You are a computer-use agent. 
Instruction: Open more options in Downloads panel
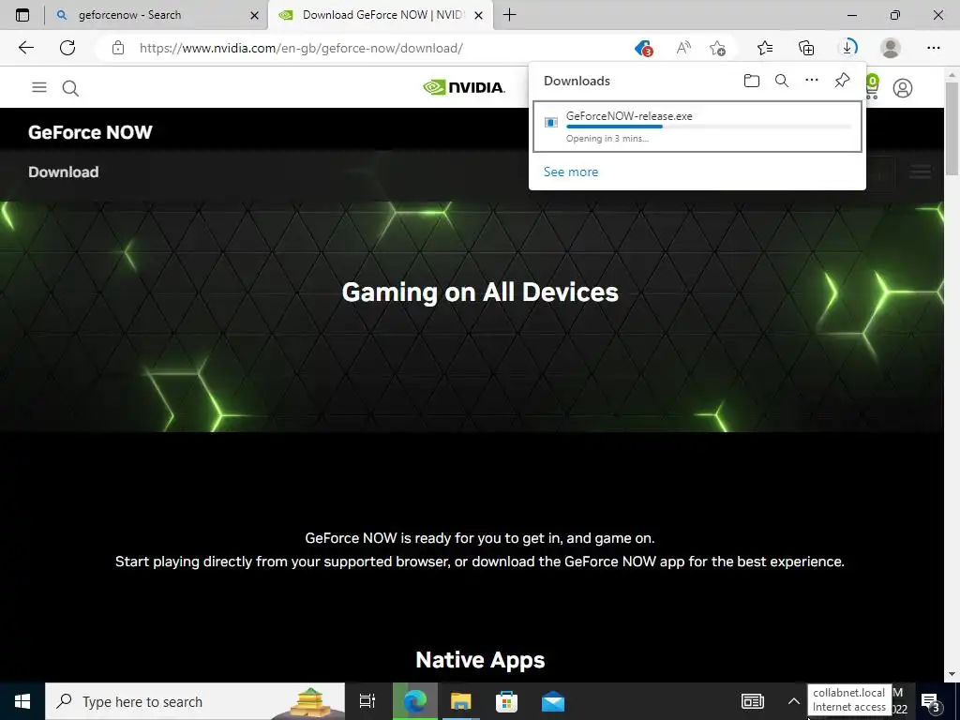click(x=812, y=81)
